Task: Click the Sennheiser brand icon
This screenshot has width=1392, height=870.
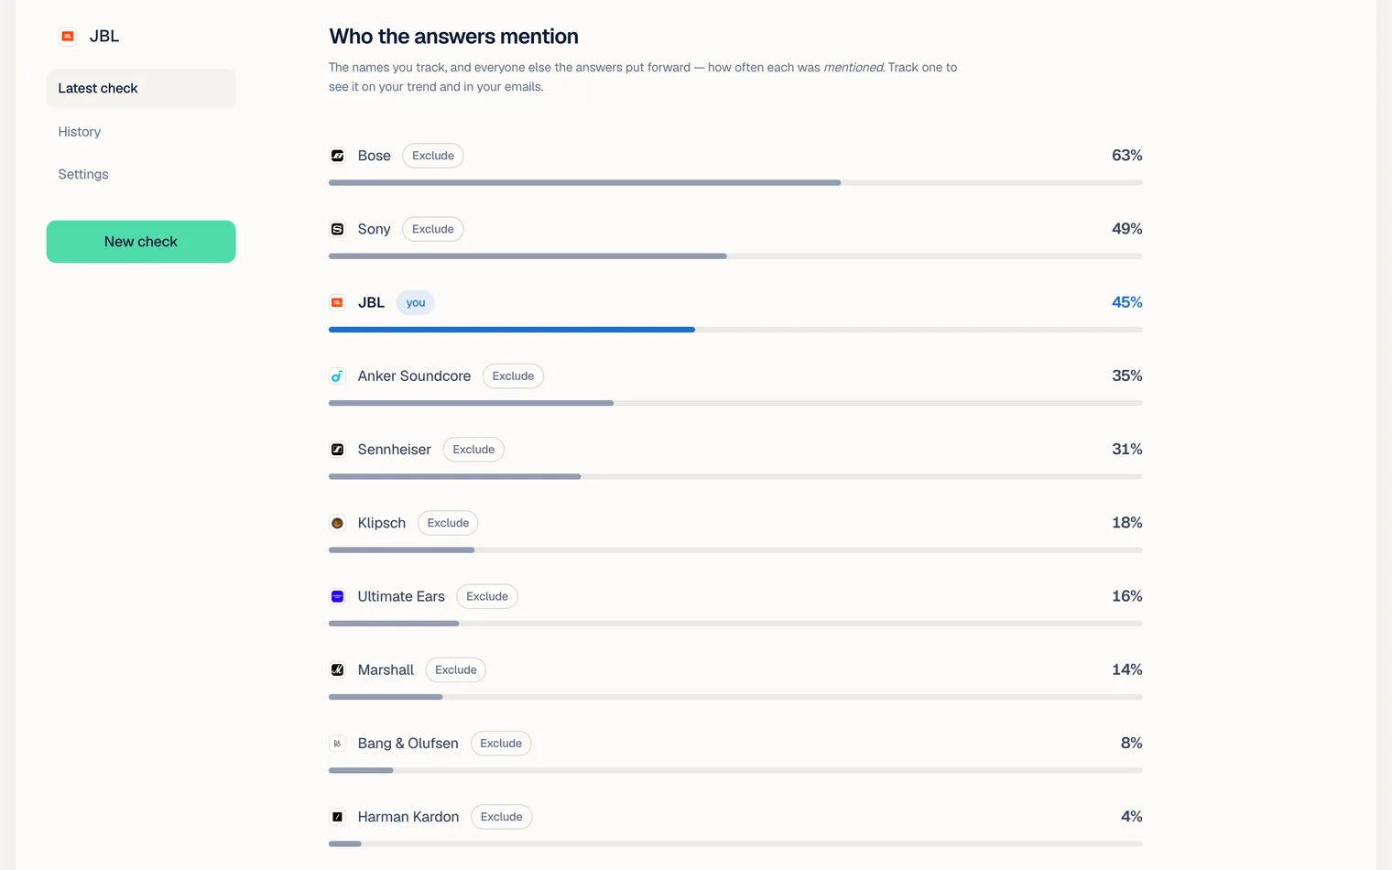Action: [337, 450]
